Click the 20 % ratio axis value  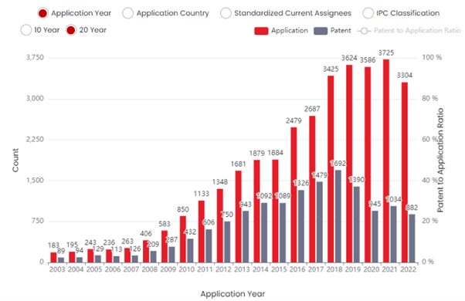(x=429, y=221)
